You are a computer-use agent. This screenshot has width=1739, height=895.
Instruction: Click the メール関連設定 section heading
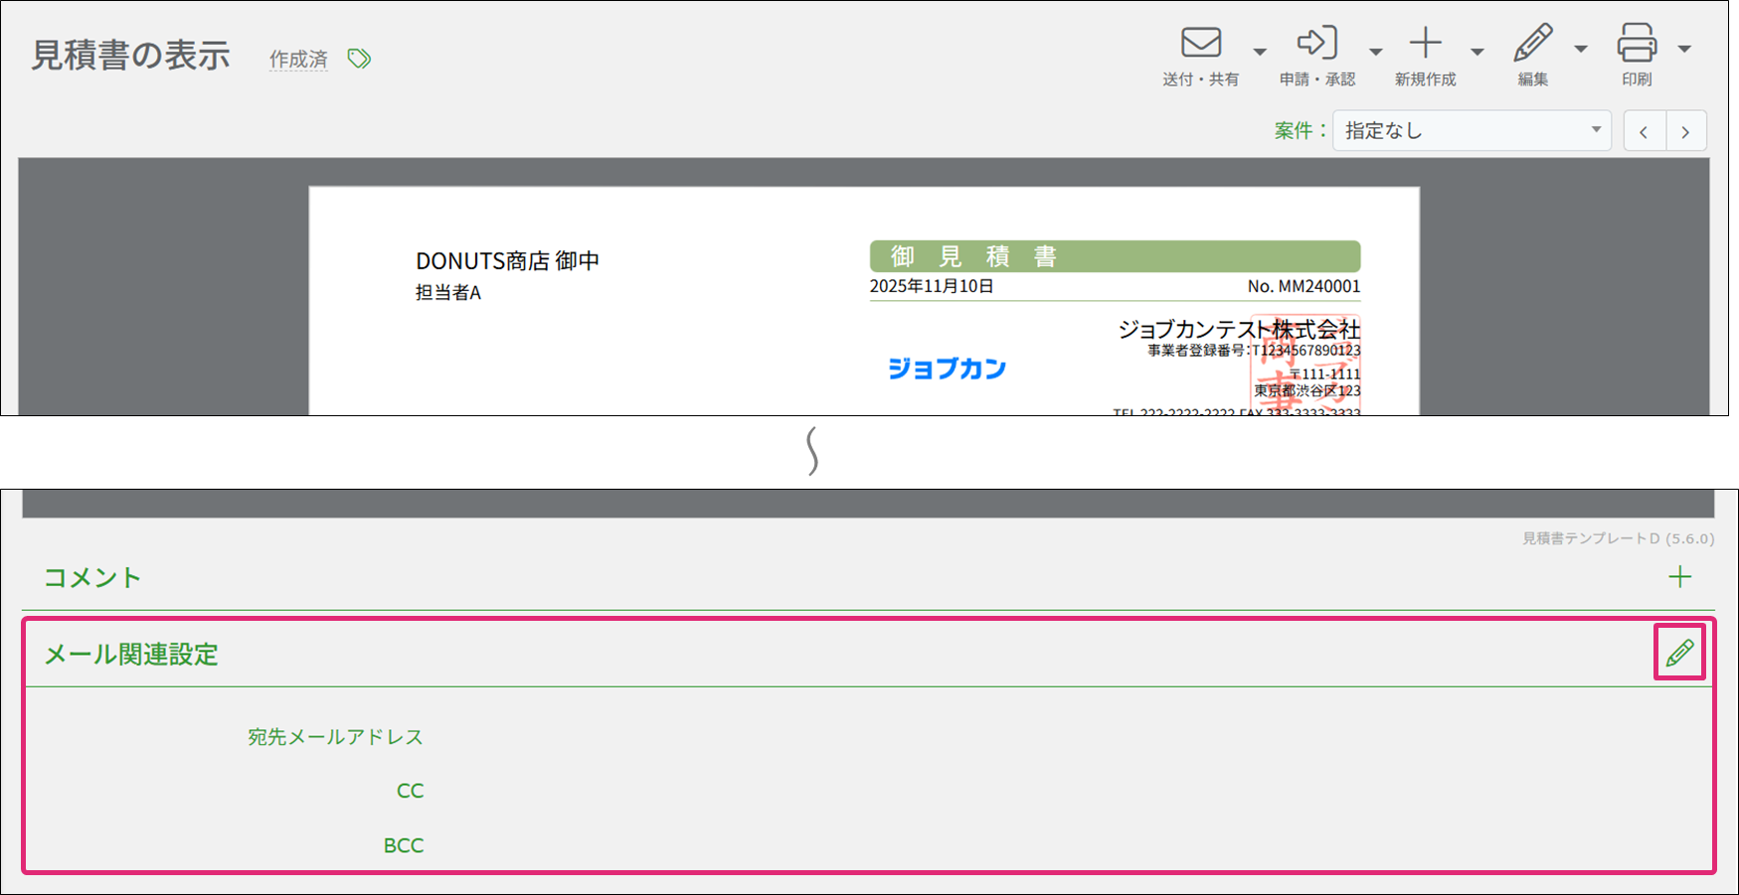pos(131,655)
